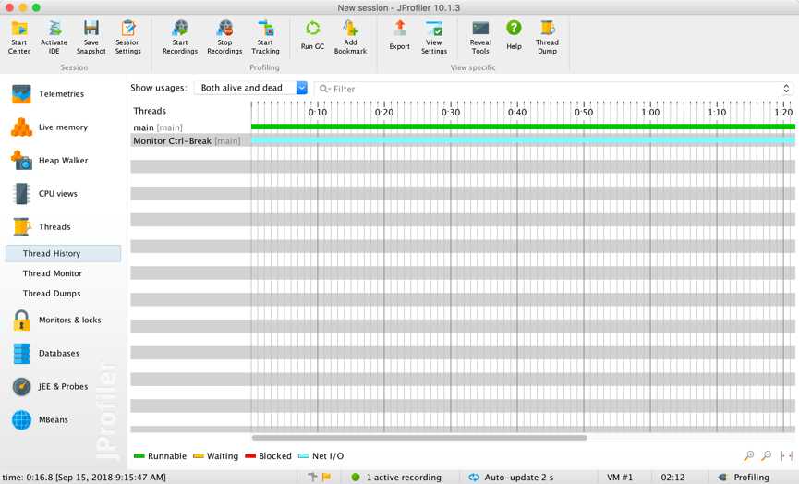Click VM #1 status entry
799x484 pixels.
pyautogui.click(x=620, y=478)
